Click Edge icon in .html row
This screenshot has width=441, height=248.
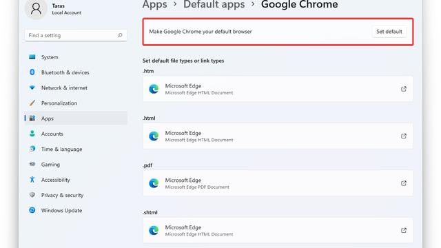pyautogui.click(x=154, y=136)
